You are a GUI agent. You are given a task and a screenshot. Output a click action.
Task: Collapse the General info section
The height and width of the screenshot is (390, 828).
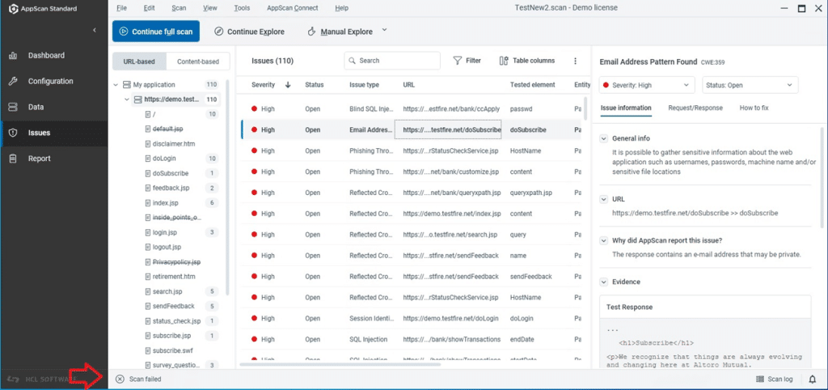coord(603,138)
